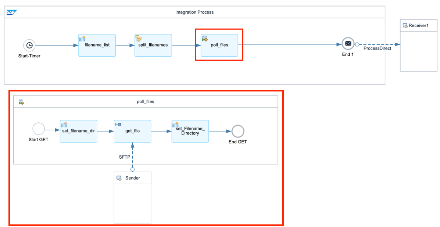The image size is (440, 227).
Task: Click the End GET end event circle
Action: pos(238,131)
